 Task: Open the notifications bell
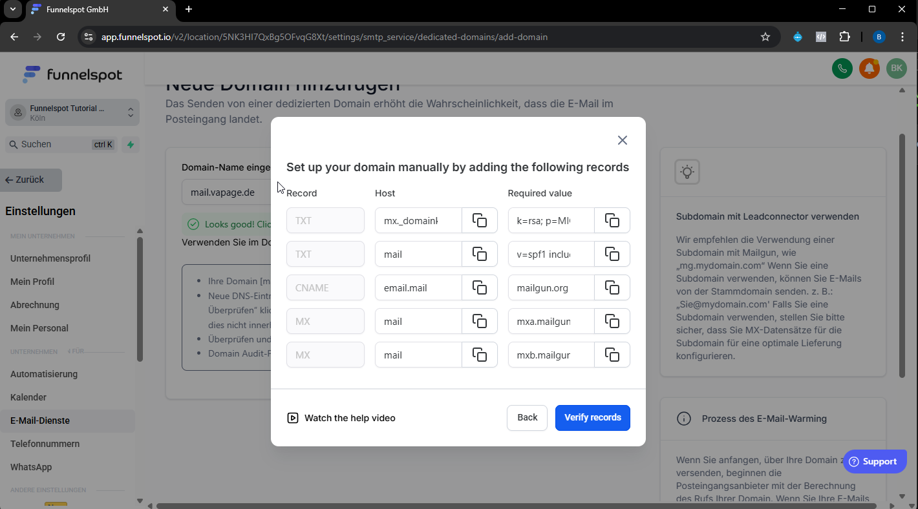coord(869,68)
